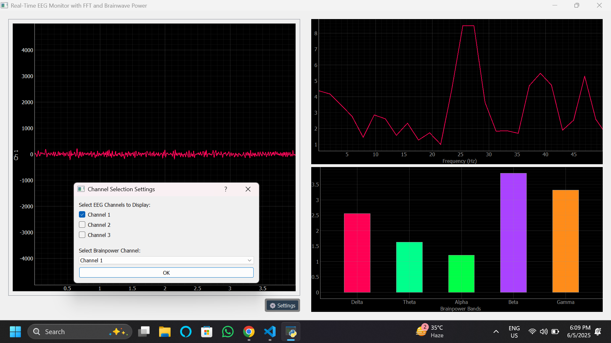Viewport: 611px width, 343px height.
Task: Uncheck the Channel 1 checkbox
Action: (x=82, y=215)
